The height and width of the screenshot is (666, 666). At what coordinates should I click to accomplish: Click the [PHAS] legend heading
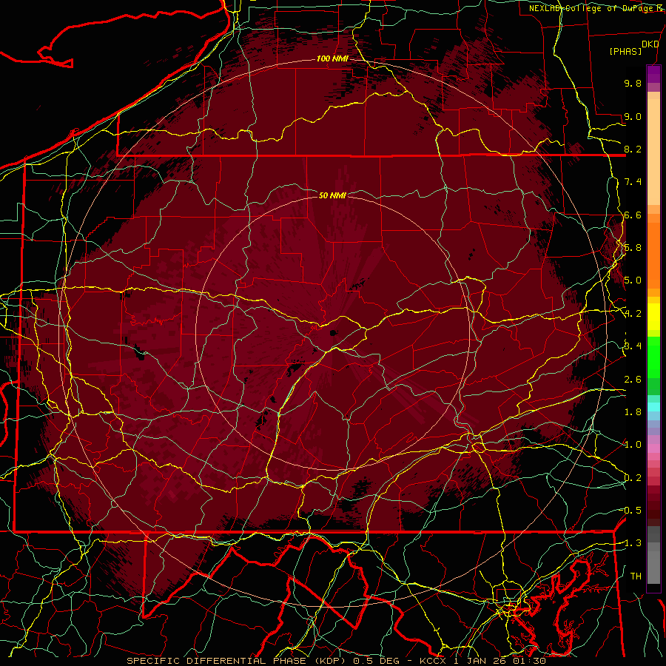[x=625, y=51]
